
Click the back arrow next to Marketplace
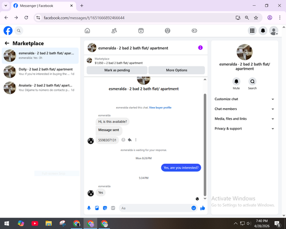[x=7, y=44]
